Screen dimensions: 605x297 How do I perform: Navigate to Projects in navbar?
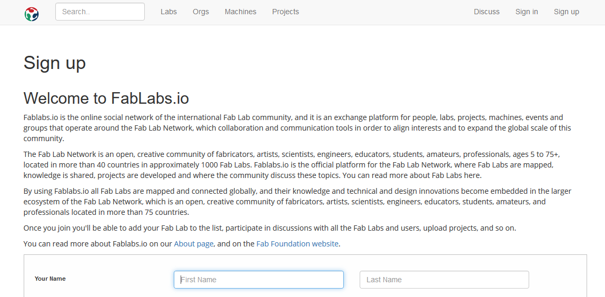[x=285, y=12]
